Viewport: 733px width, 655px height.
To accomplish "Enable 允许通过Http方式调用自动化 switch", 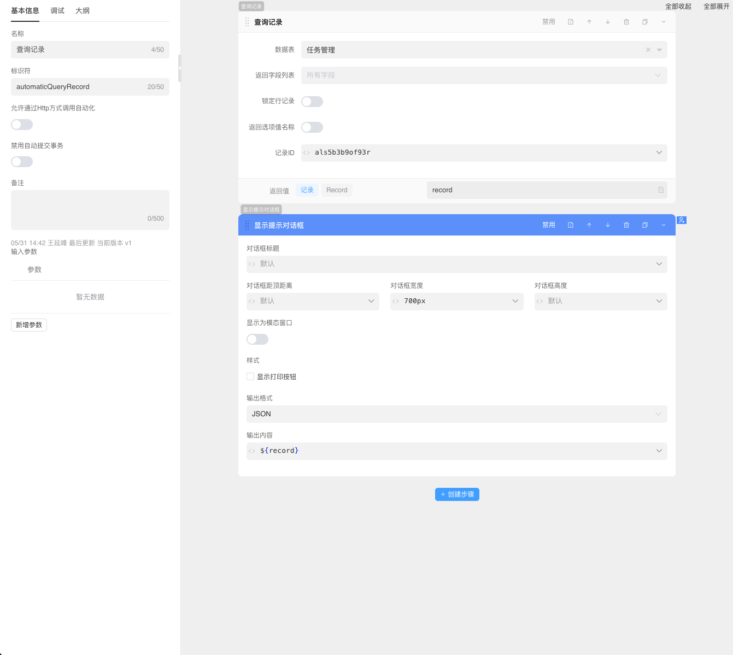I will (22, 125).
